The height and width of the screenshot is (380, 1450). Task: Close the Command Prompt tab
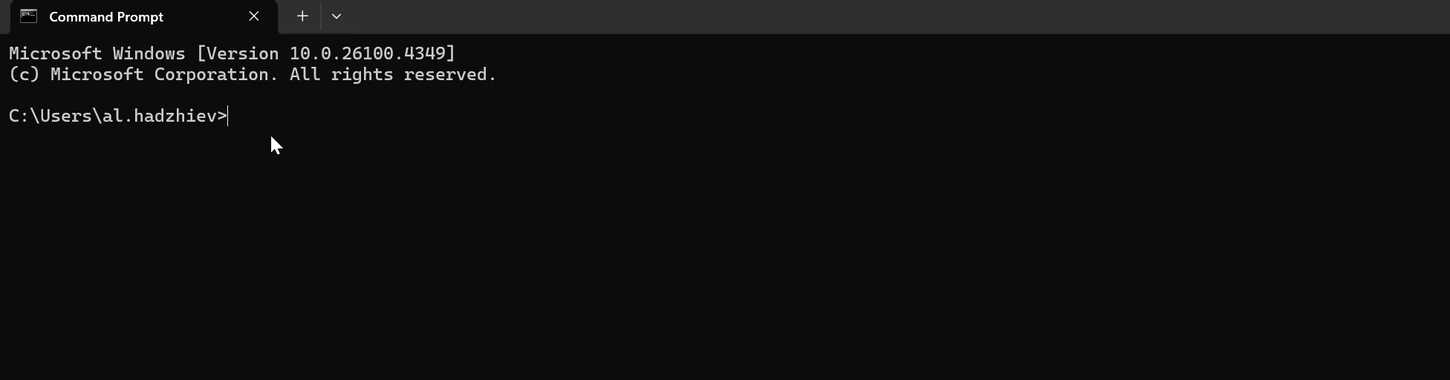tap(254, 16)
